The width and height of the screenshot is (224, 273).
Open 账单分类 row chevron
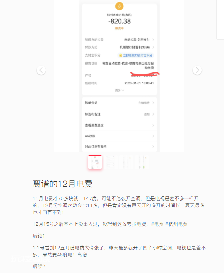coord(153,103)
